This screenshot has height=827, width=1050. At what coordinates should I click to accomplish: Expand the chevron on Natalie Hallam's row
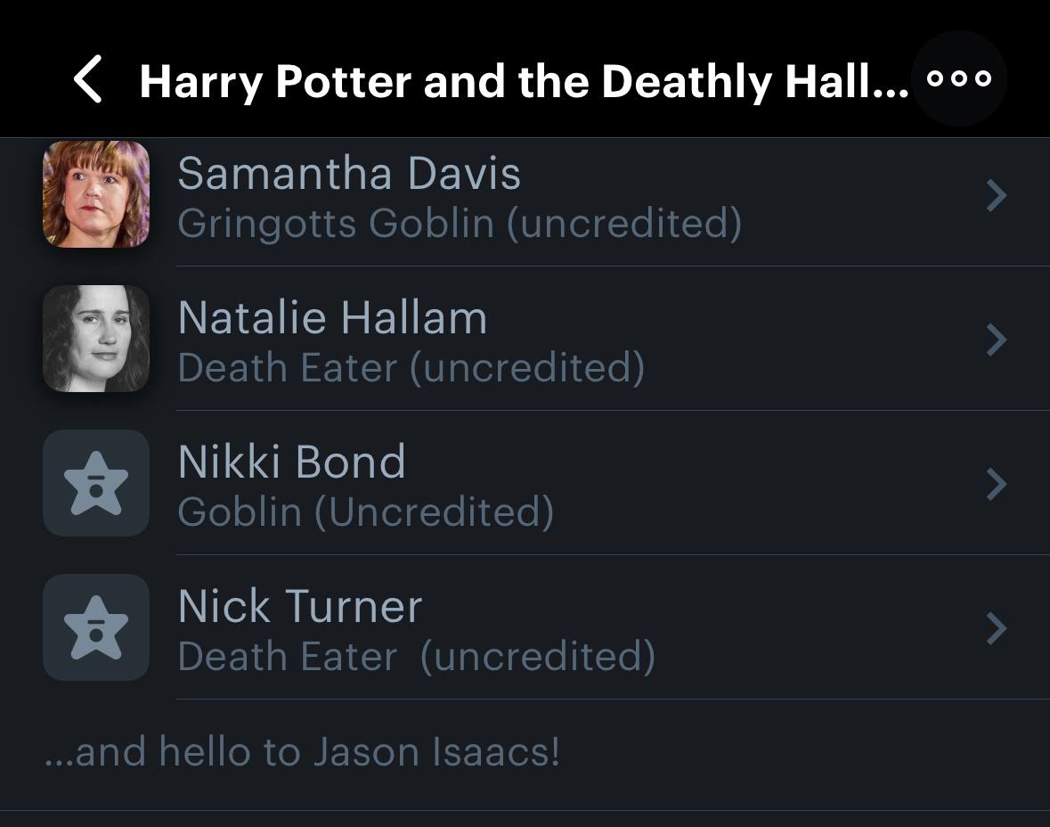[997, 340]
